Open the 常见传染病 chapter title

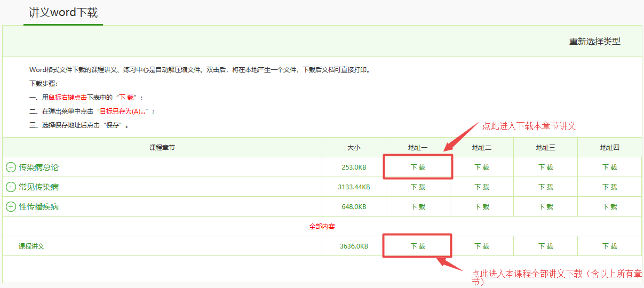pos(39,187)
